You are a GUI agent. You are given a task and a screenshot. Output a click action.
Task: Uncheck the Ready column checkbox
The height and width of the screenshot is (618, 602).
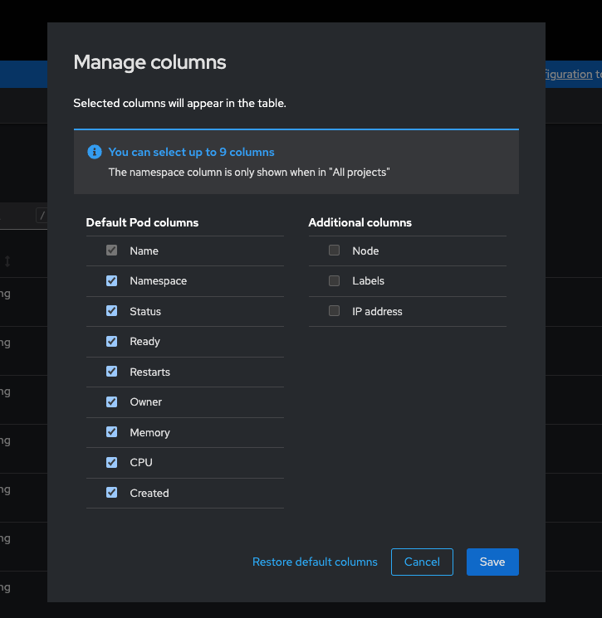111,341
